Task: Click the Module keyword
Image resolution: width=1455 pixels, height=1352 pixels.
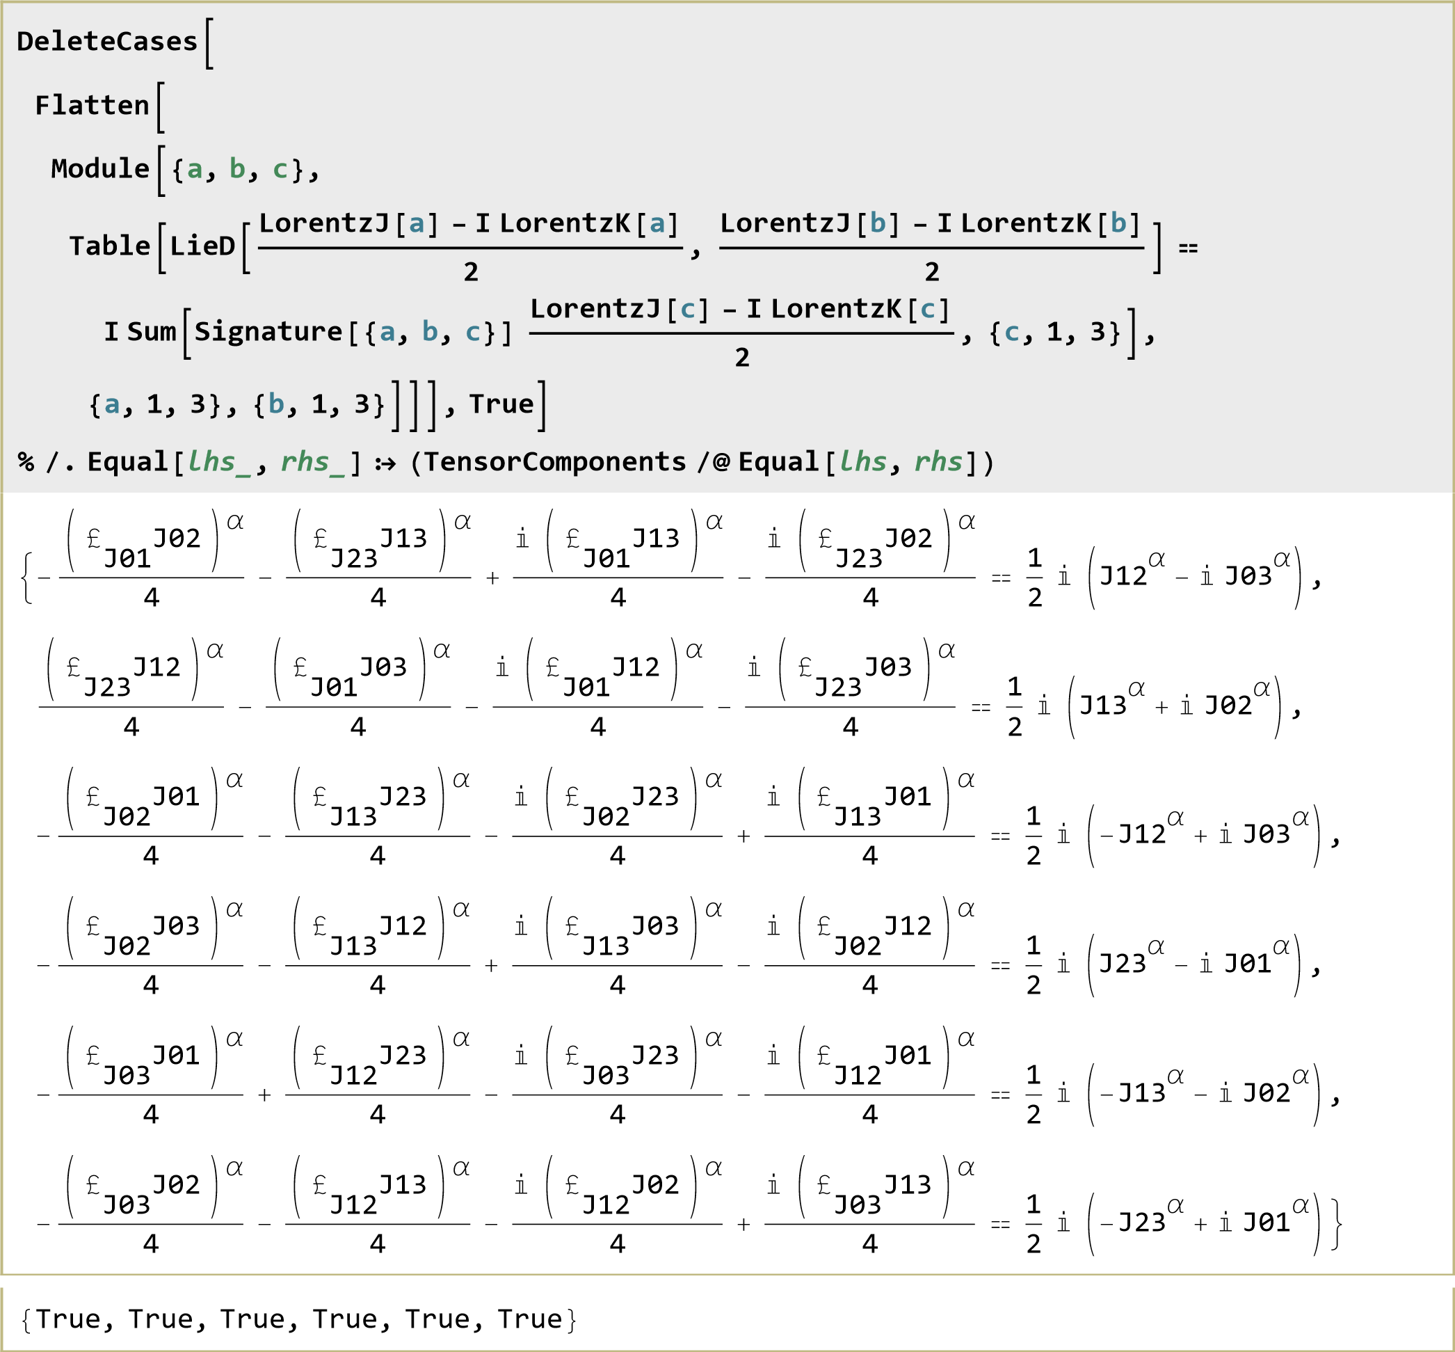Action: (x=100, y=169)
